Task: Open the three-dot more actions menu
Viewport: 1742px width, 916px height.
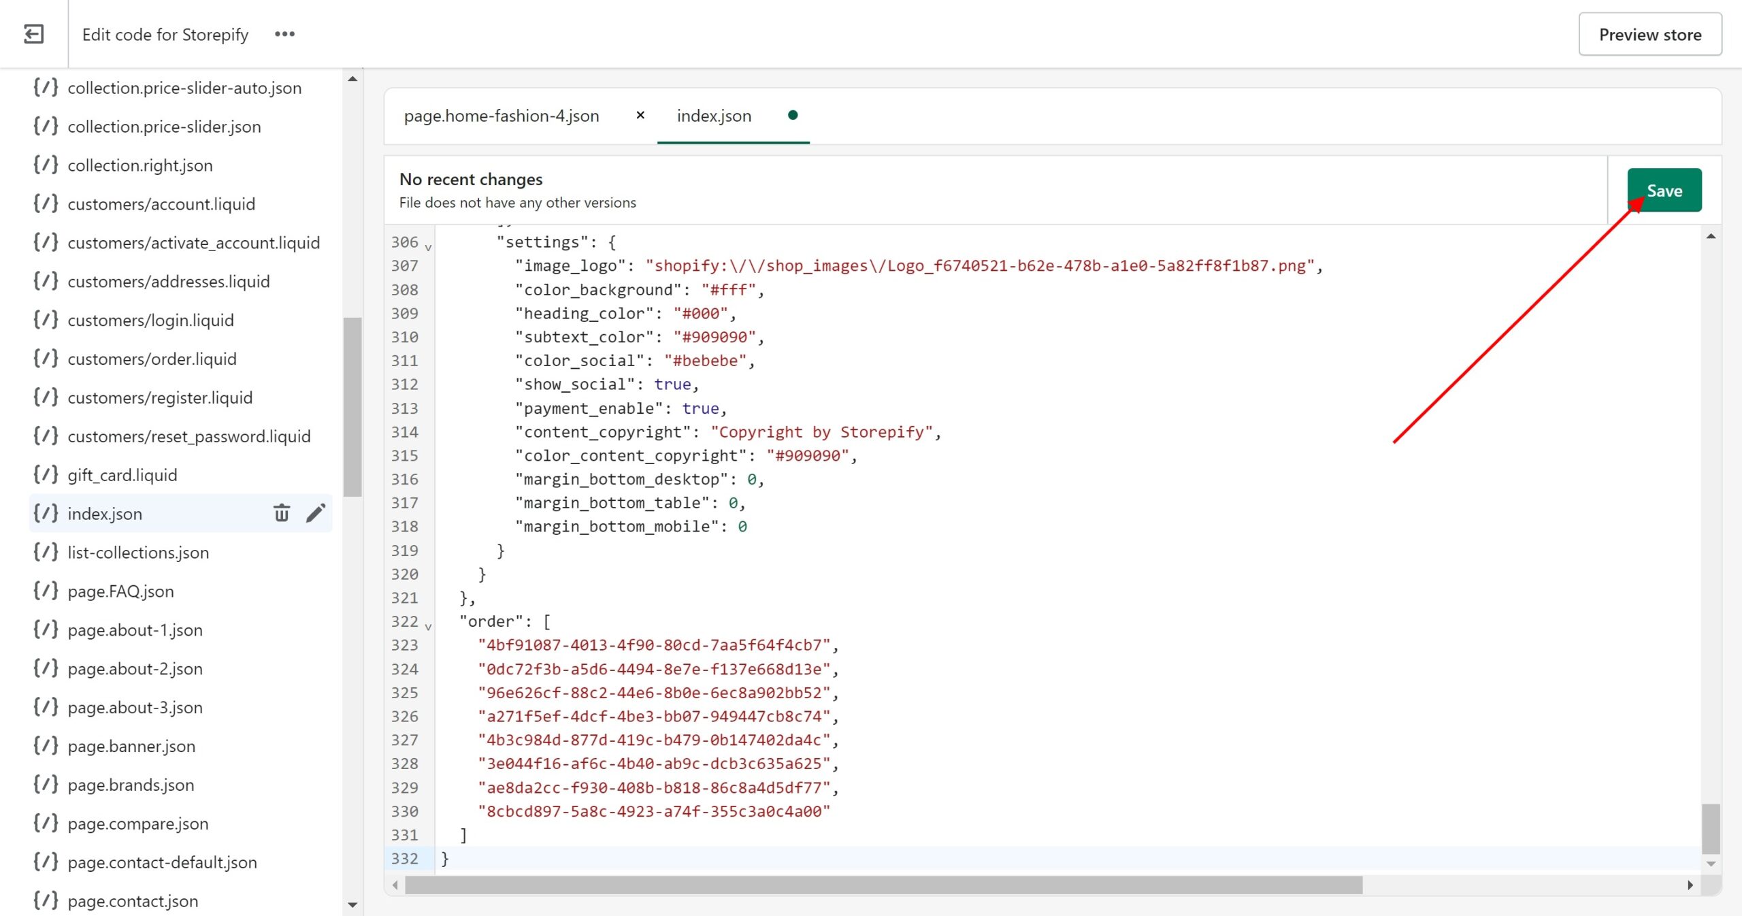Action: 284,34
